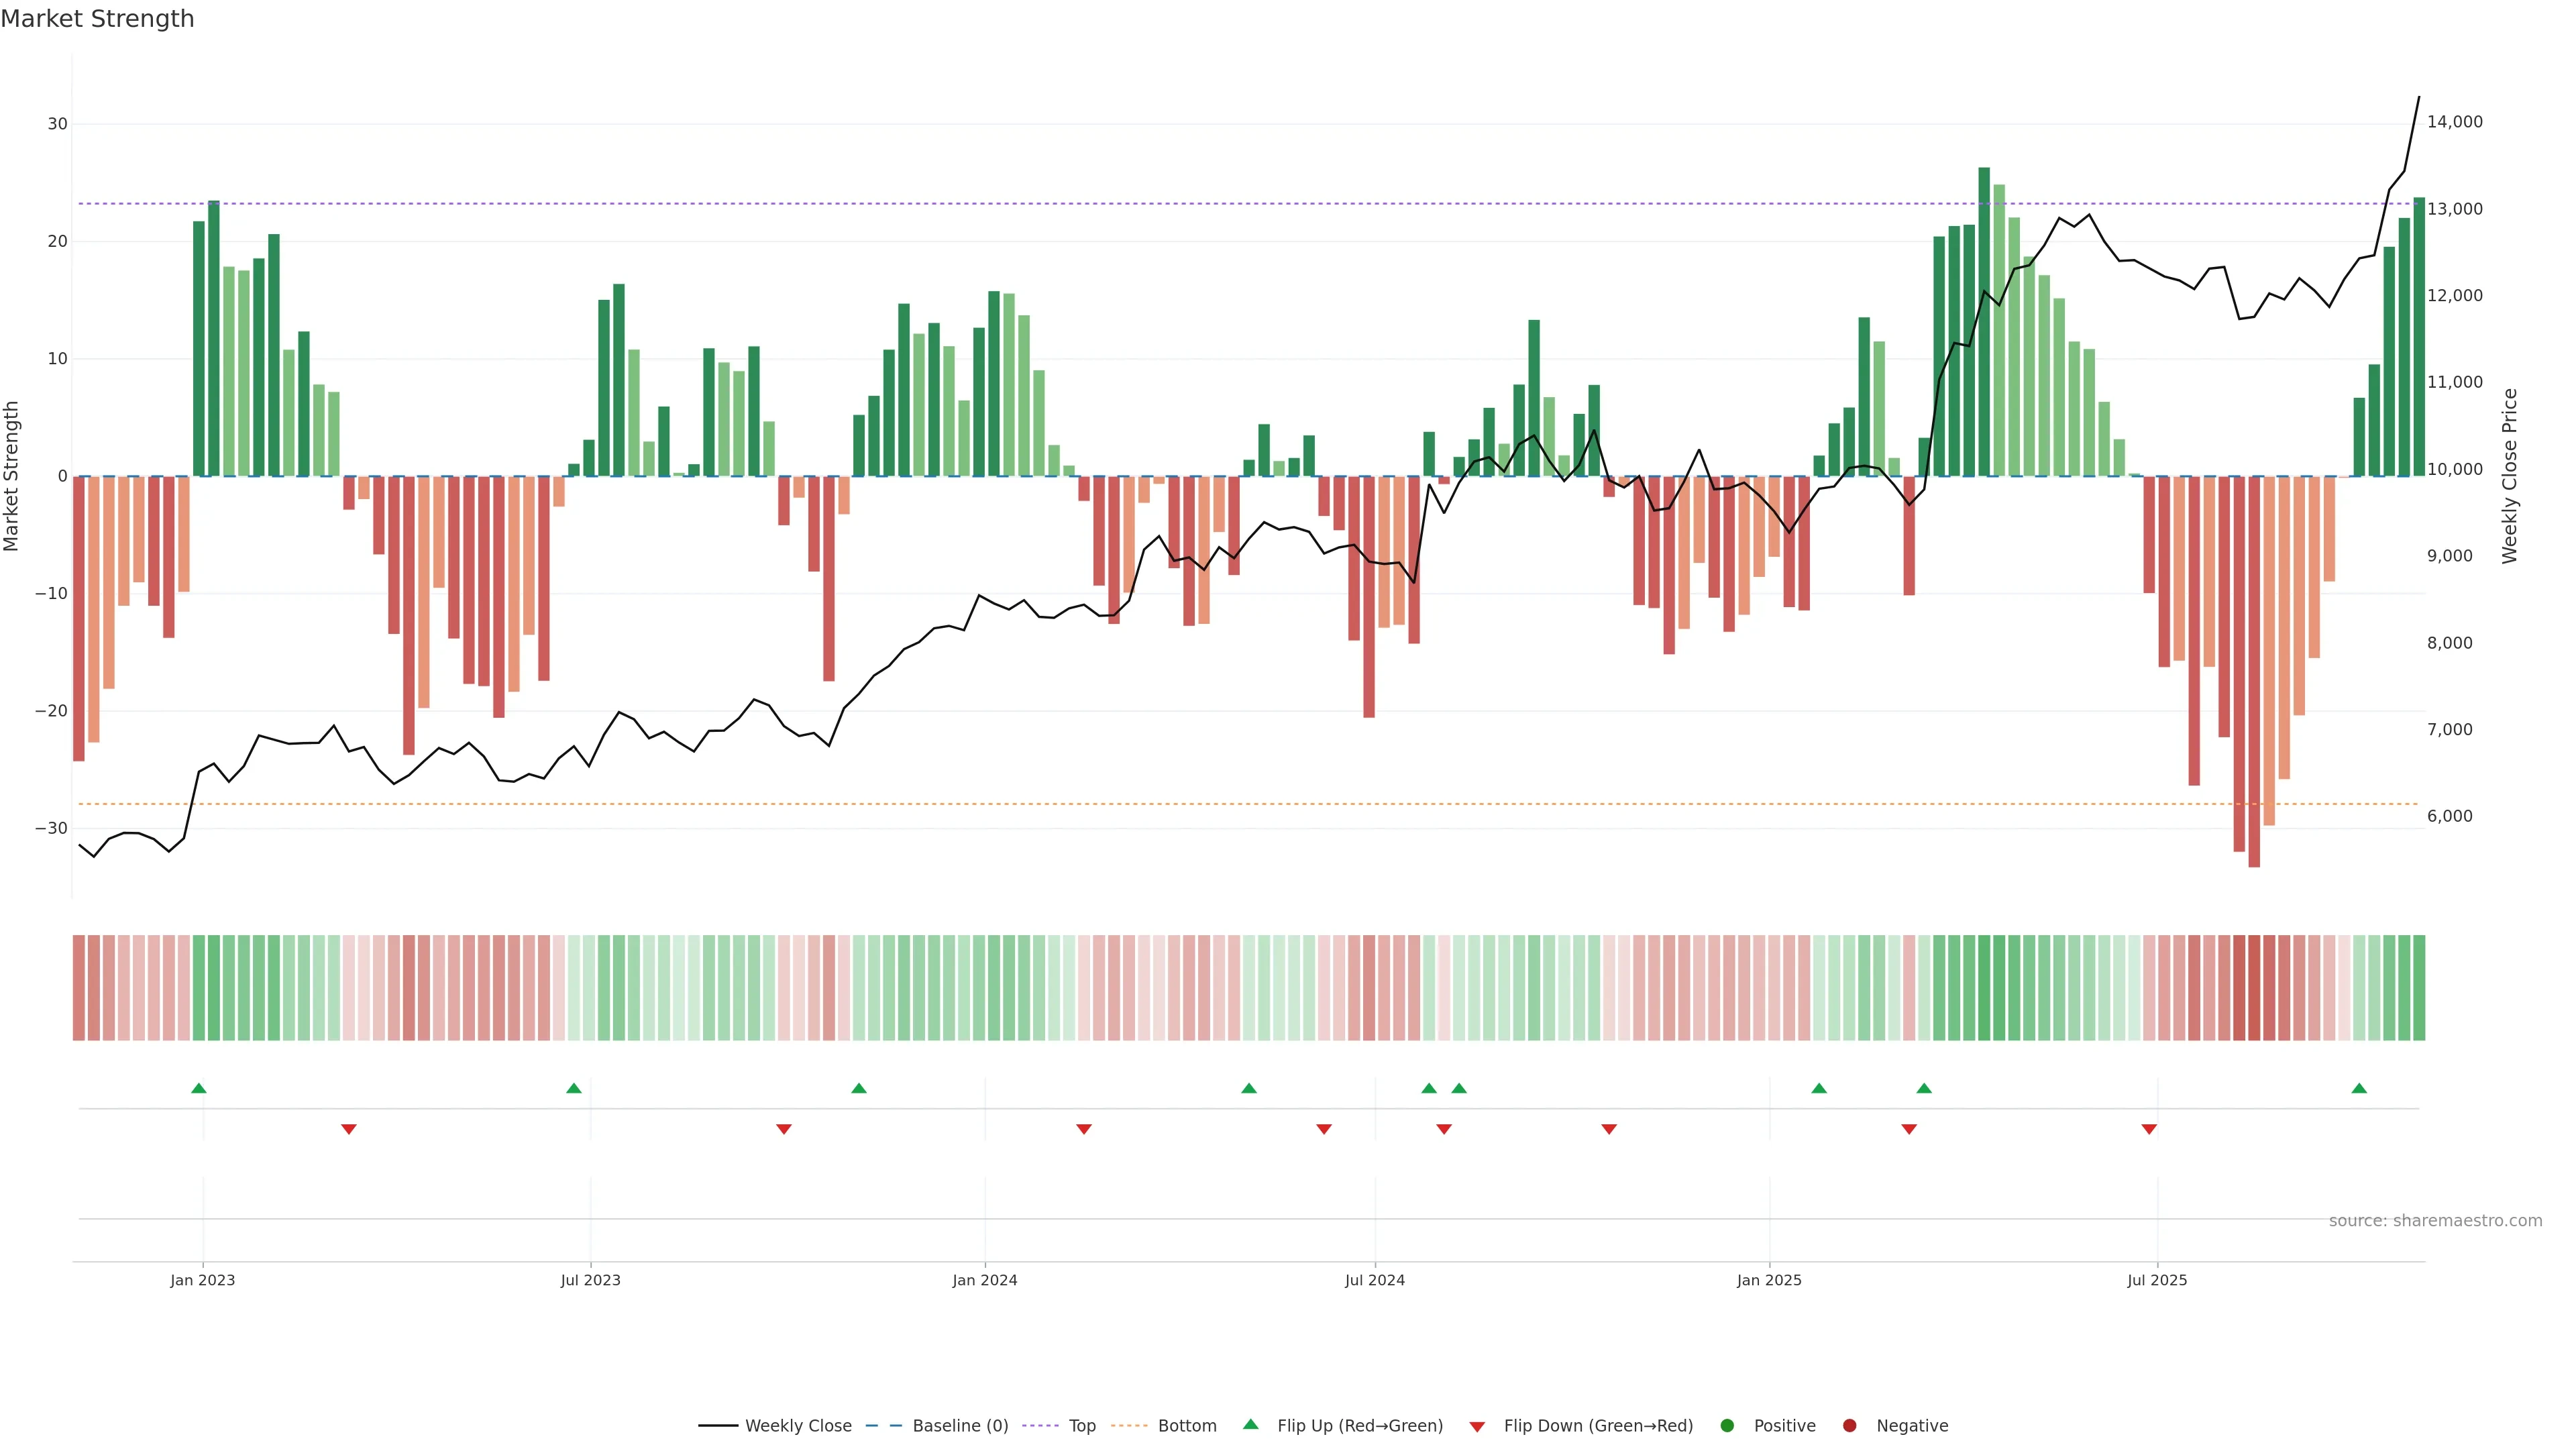Click the source: sharemaestro.com text

coord(2435,1221)
